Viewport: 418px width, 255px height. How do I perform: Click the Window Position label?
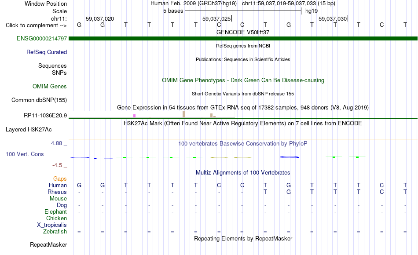[x=46, y=4]
